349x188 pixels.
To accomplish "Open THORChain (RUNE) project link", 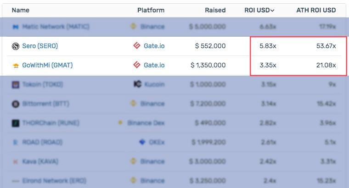I will (51, 123).
